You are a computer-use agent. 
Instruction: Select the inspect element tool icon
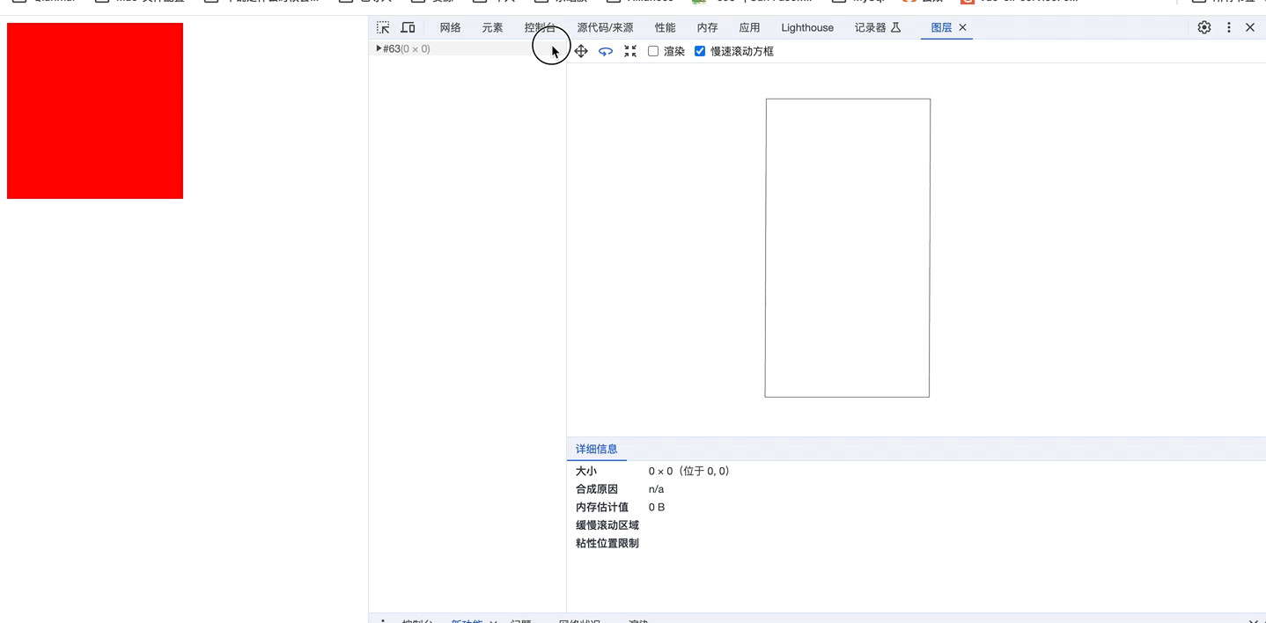[x=383, y=27]
